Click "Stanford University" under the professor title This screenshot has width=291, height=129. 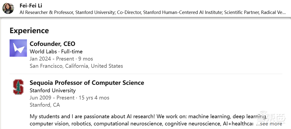pos(52,90)
